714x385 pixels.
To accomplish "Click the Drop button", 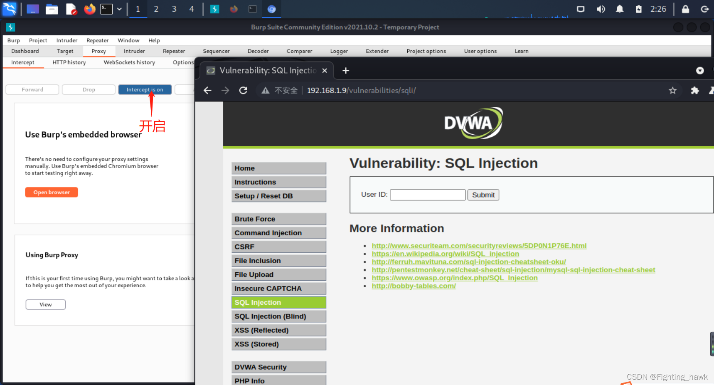I will 89,90.
